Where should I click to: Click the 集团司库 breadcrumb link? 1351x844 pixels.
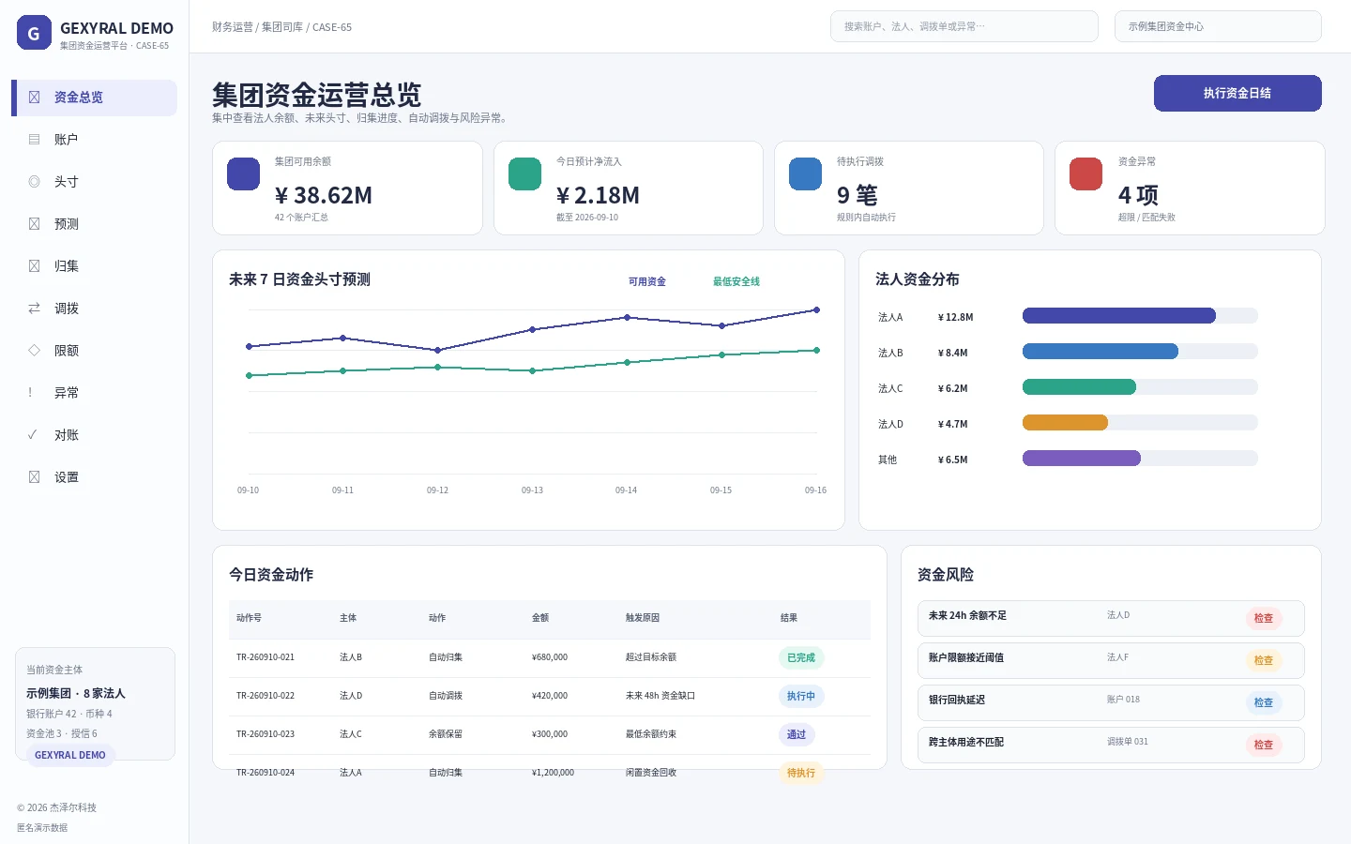pyautogui.click(x=281, y=27)
